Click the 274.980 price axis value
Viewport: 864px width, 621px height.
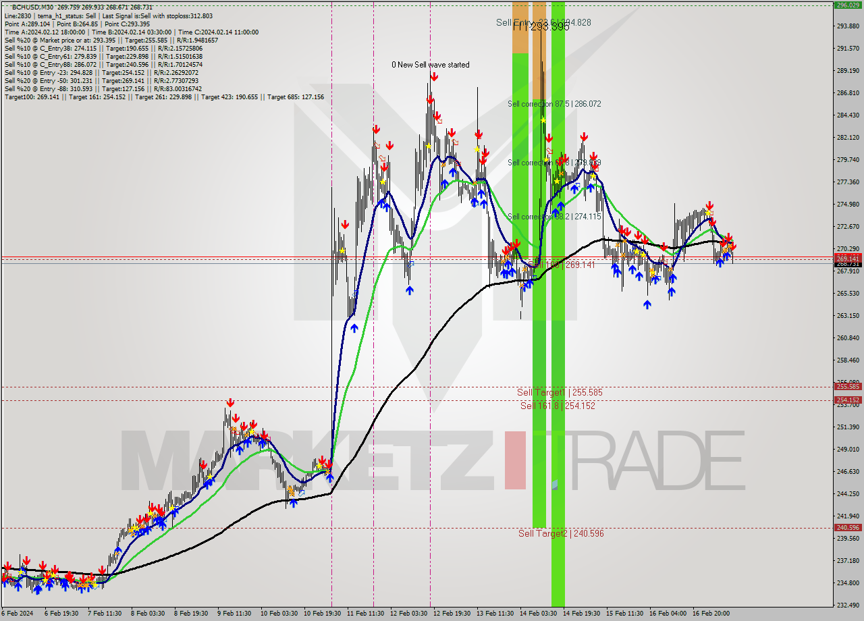click(x=848, y=205)
